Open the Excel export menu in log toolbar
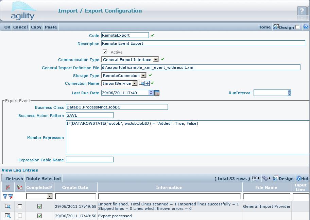 255,178
